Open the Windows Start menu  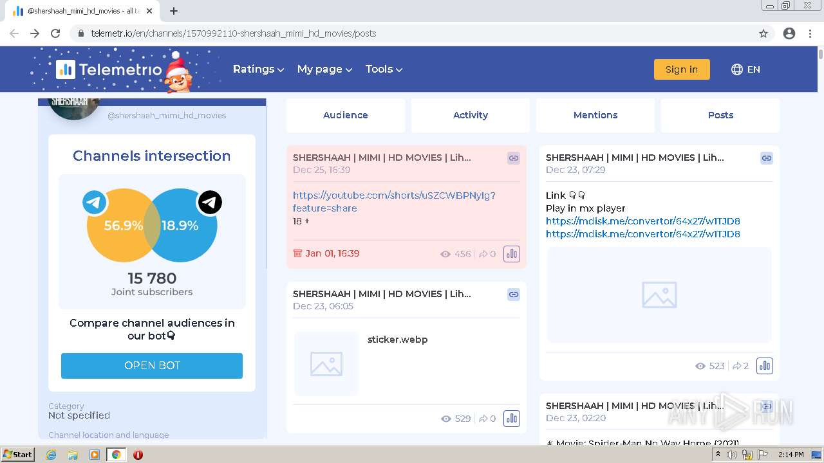[x=18, y=455]
